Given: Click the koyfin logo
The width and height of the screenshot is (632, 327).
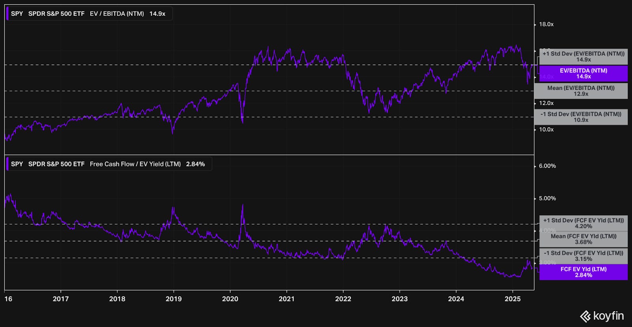Looking at the screenshot, I should click(602, 316).
